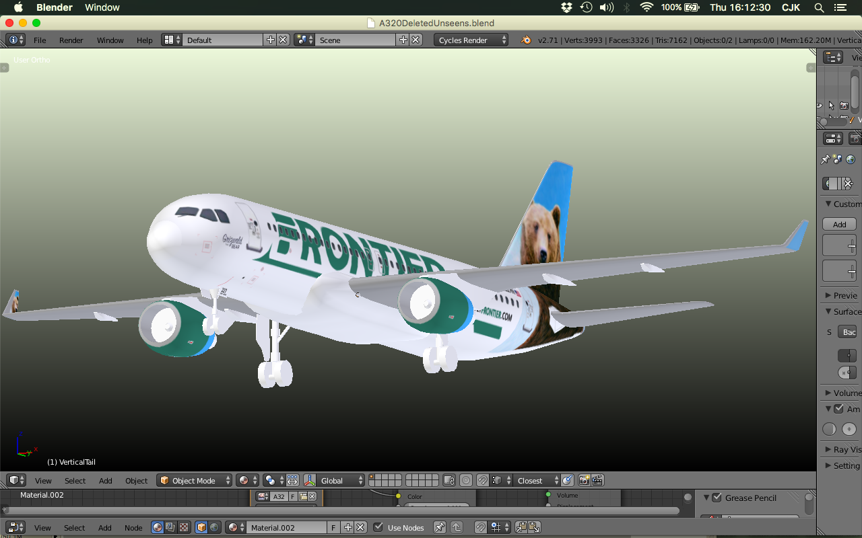Image resolution: width=862 pixels, height=538 pixels.
Task: Collapse the Grease Pencil panel
Action: [x=706, y=498]
